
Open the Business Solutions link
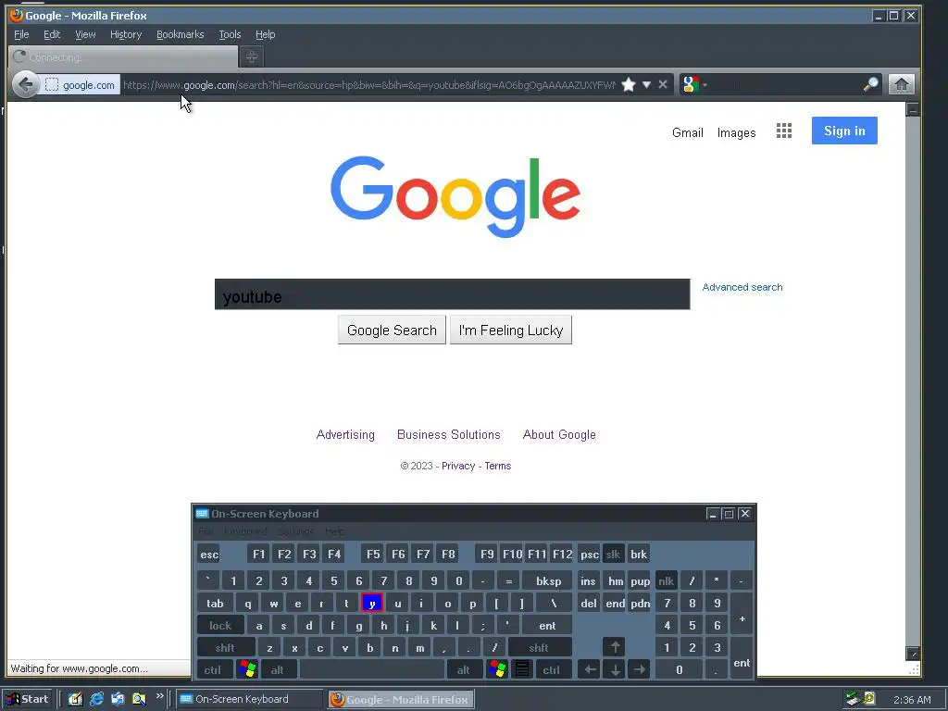tap(449, 435)
